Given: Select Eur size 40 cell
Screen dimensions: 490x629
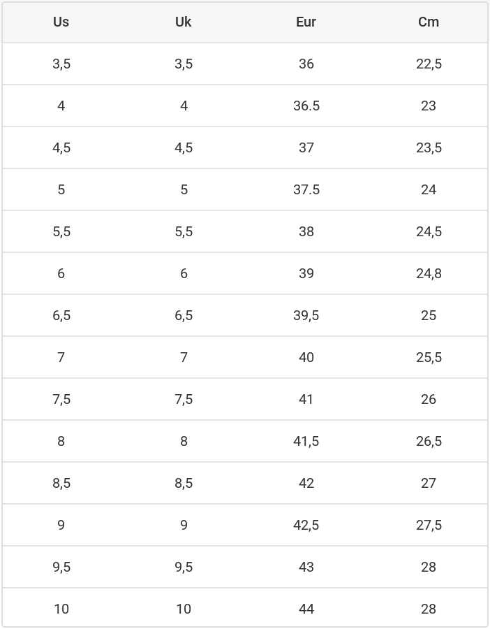Looking at the screenshot, I should pos(306,357).
